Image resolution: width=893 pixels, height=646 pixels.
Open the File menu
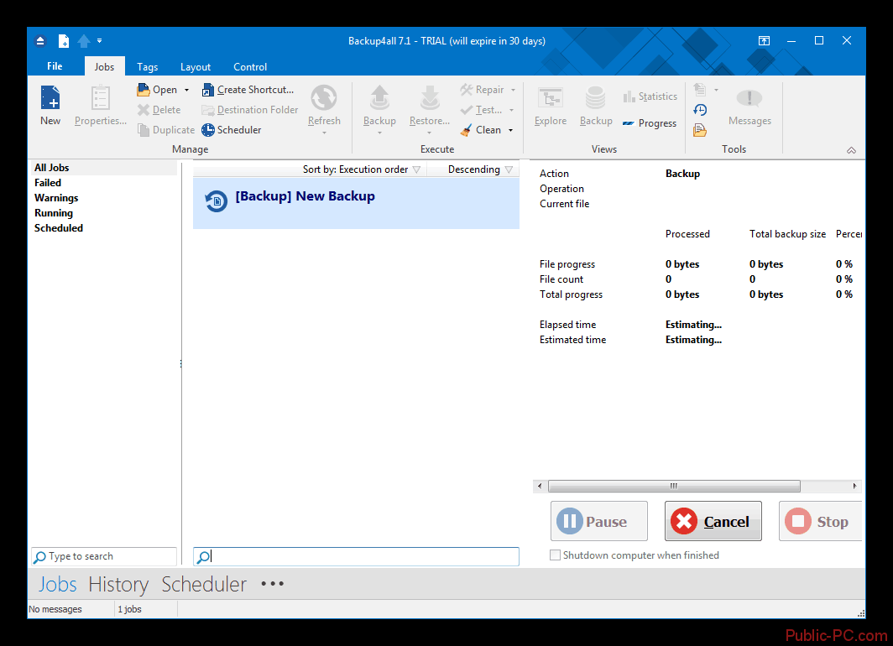(x=55, y=66)
